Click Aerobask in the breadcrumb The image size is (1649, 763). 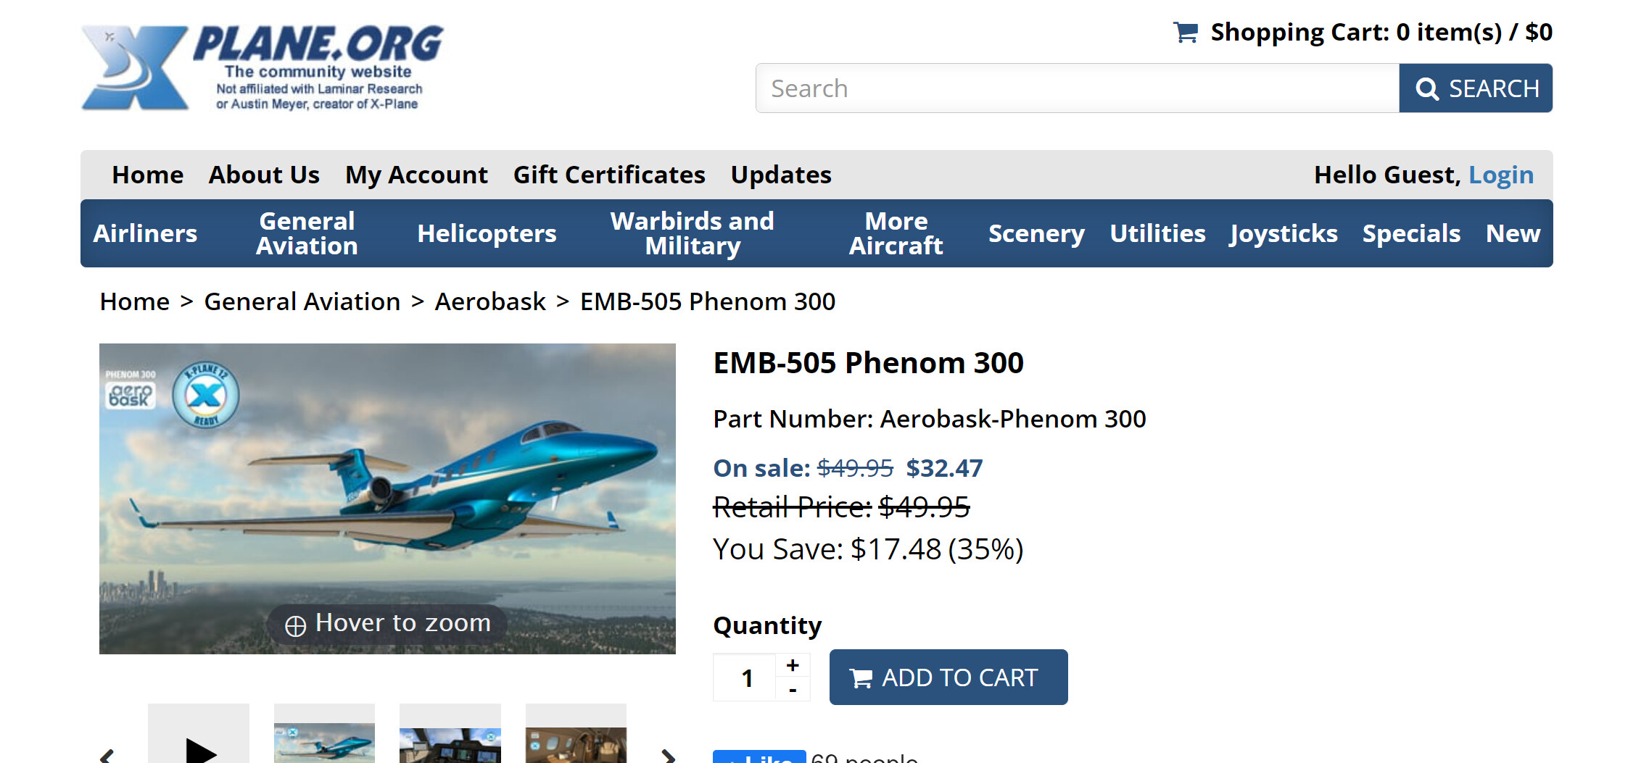pos(490,301)
